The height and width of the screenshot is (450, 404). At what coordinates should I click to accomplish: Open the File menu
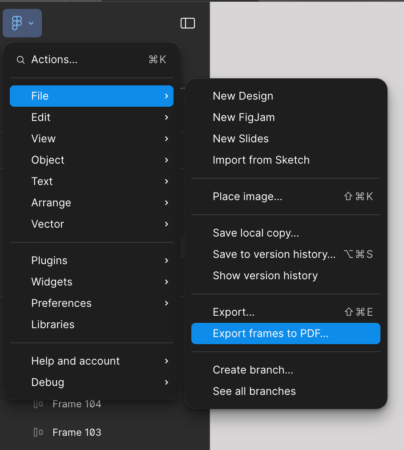pyautogui.click(x=92, y=96)
